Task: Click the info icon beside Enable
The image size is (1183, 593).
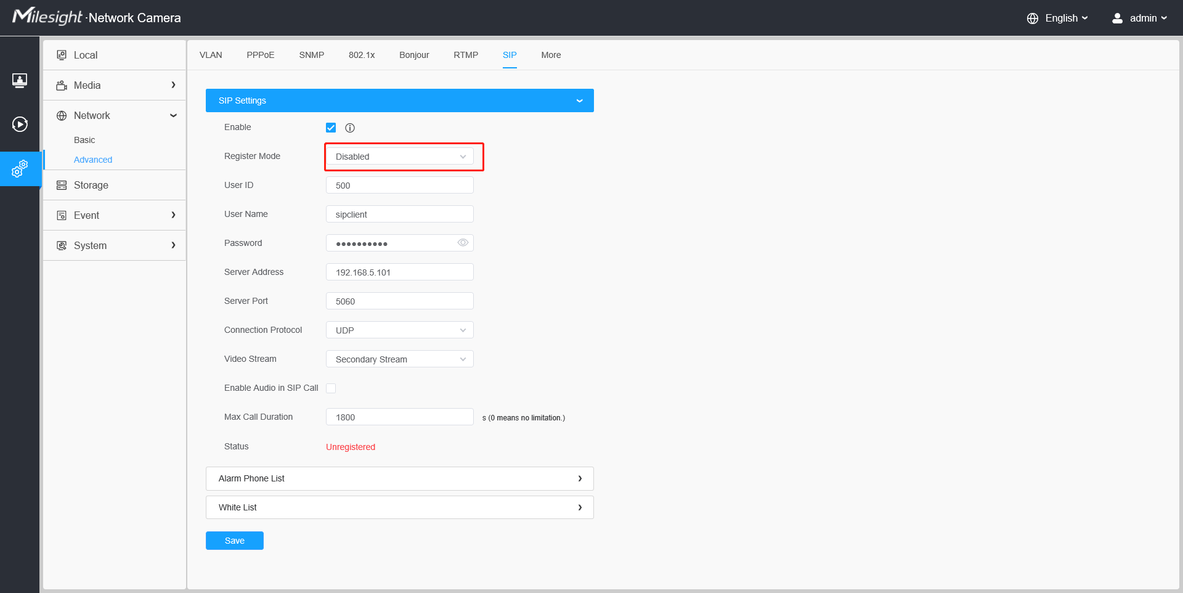Action: pos(350,128)
